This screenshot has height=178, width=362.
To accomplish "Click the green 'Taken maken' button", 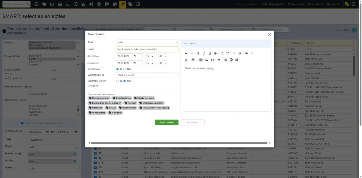I will point(167,123).
